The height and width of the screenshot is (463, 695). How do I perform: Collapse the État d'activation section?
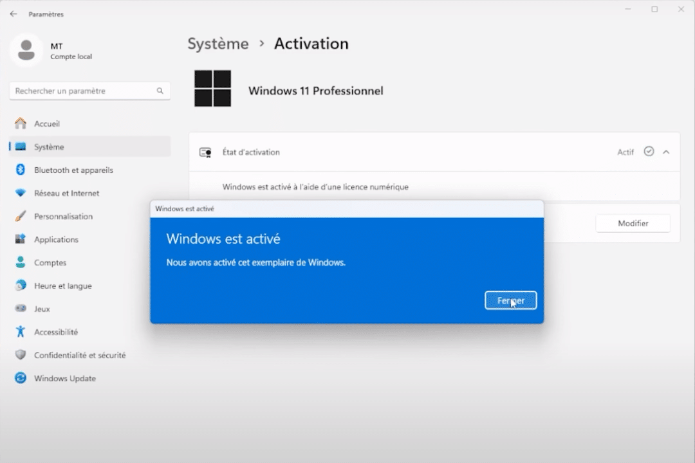pyautogui.click(x=666, y=152)
